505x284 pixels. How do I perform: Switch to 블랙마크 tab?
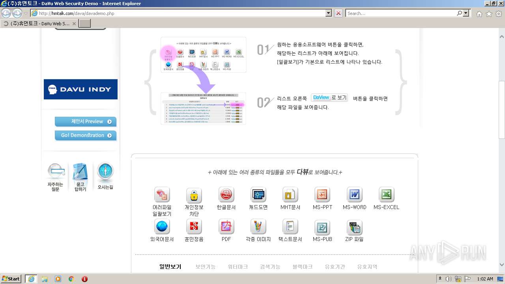(x=303, y=267)
